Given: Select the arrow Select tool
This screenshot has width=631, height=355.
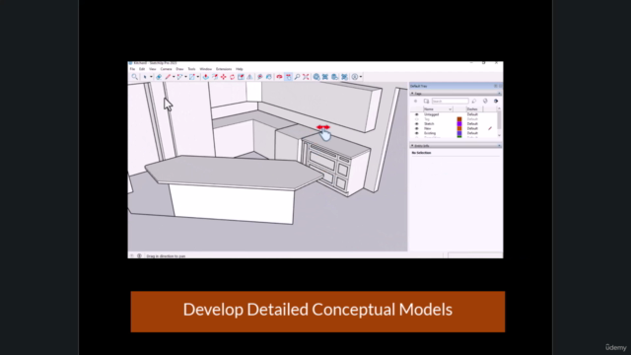Looking at the screenshot, I should click(x=145, y=77).
